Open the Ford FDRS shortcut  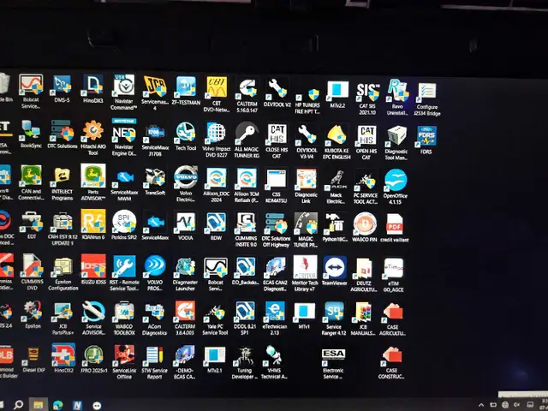pyautogui.click(x=426, y=135)
